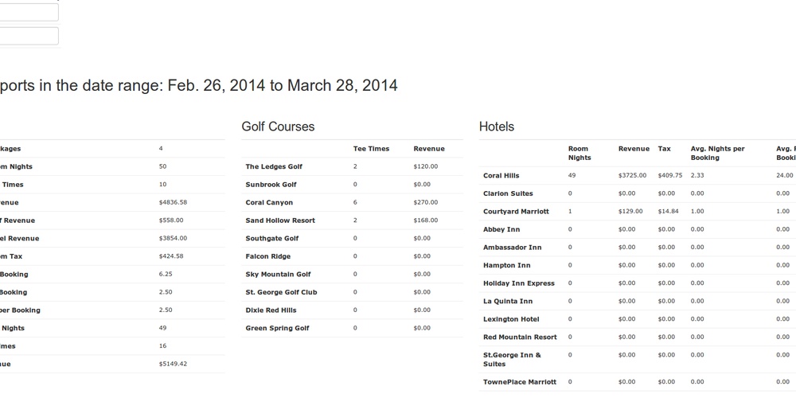Click the Avg. Nights per Booking header
796x398 pixels.
(x=717, y=153)
